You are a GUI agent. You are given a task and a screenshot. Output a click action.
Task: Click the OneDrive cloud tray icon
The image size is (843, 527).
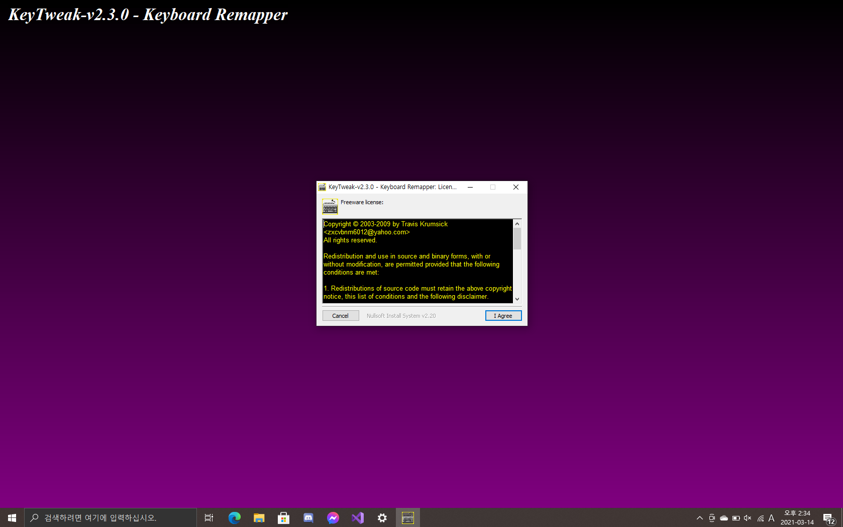[x=724, y=518]
